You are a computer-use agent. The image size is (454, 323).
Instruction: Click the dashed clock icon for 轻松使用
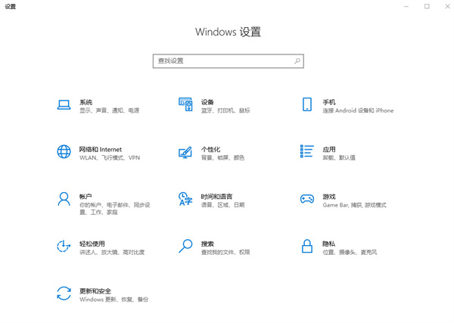click(x=64, y=246)
